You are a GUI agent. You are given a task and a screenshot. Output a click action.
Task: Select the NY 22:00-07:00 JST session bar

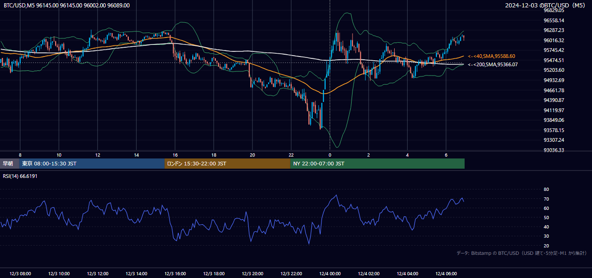click(378, 164)
